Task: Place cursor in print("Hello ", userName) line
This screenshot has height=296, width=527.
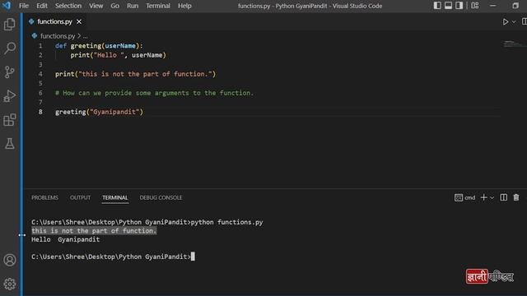Action: point(118,55)
